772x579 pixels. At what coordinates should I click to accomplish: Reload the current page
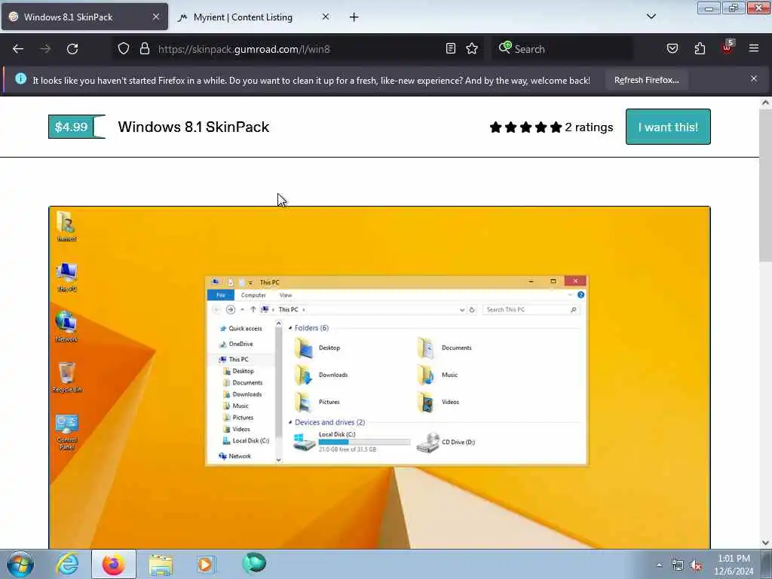pos(72,49)
